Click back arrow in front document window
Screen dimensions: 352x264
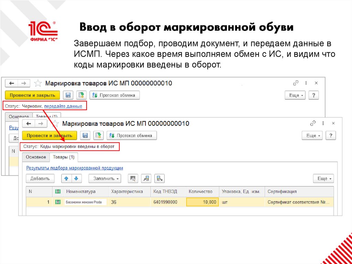tap(29, 124)
